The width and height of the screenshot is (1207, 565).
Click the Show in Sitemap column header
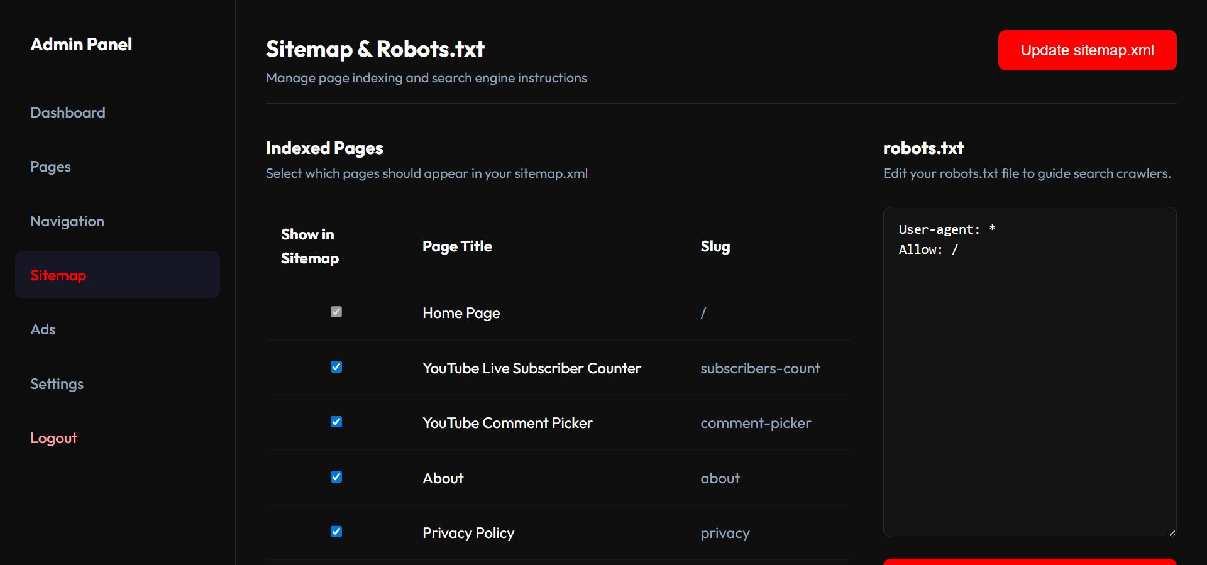pyautogui.click(x=310, y=246)
